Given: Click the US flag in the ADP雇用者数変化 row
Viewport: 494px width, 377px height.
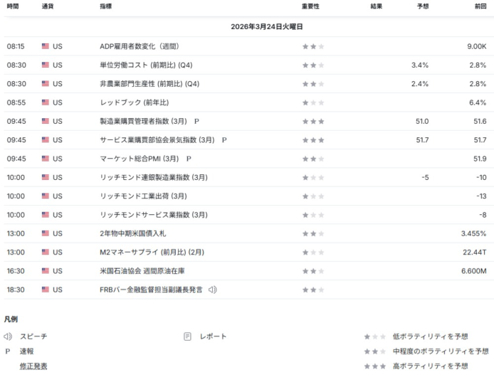Looking at the screenshot, I should 46,46.
